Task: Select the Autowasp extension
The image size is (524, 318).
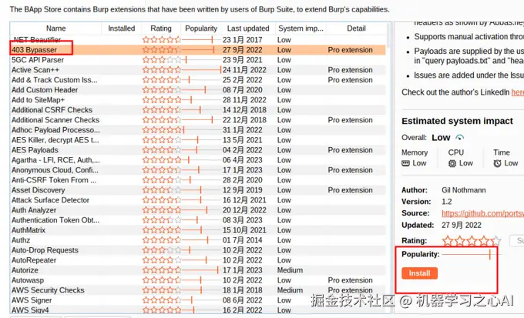Action: click(198, 280)
